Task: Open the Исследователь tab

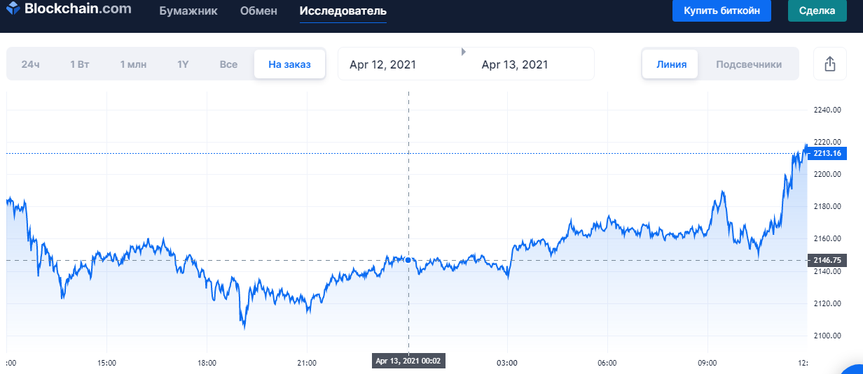Action: pyautogui.click(x=343, y=11)
